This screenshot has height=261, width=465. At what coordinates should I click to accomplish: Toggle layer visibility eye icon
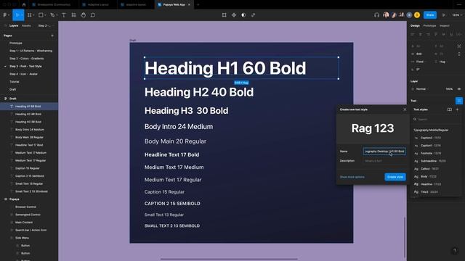pyautogui.click(x=459, y=89)
